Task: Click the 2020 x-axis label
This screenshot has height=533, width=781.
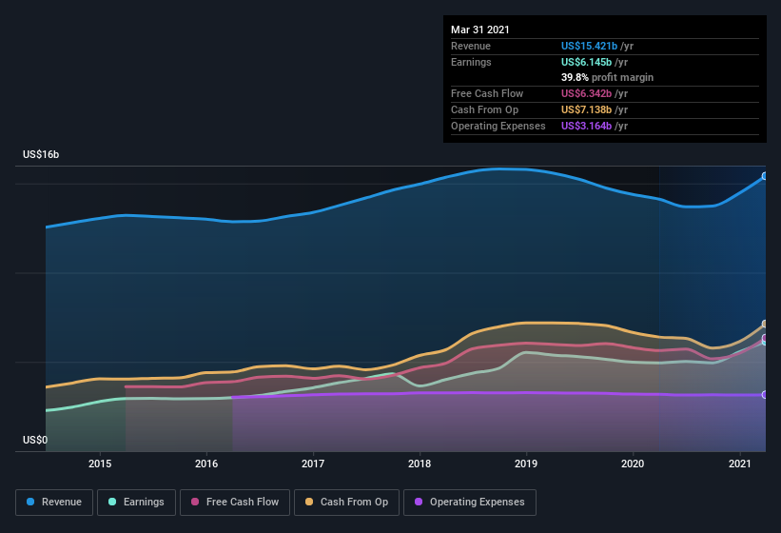Action: [633, 464]
